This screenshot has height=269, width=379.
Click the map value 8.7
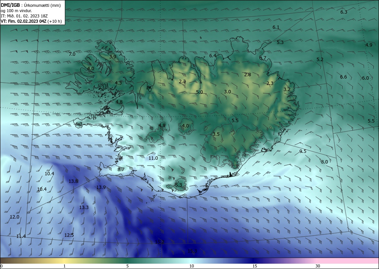[x=121, y=169]
